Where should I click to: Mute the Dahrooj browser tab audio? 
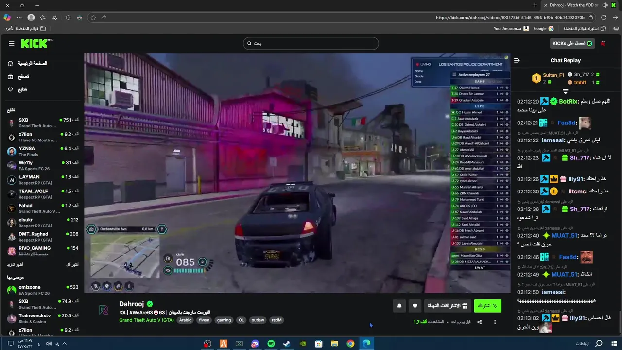(605, 5)
